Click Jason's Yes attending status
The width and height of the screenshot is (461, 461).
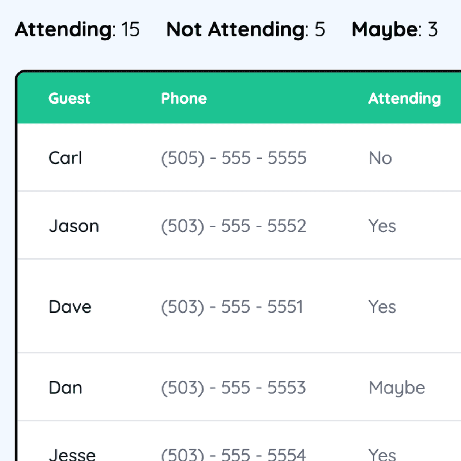click(x=382, y=226)
